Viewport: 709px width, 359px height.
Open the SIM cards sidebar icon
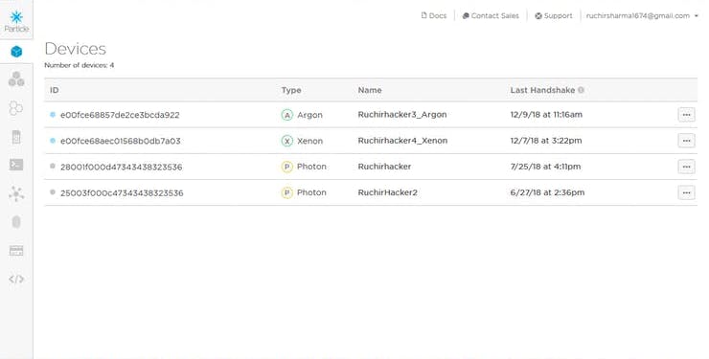pos(16,137)
